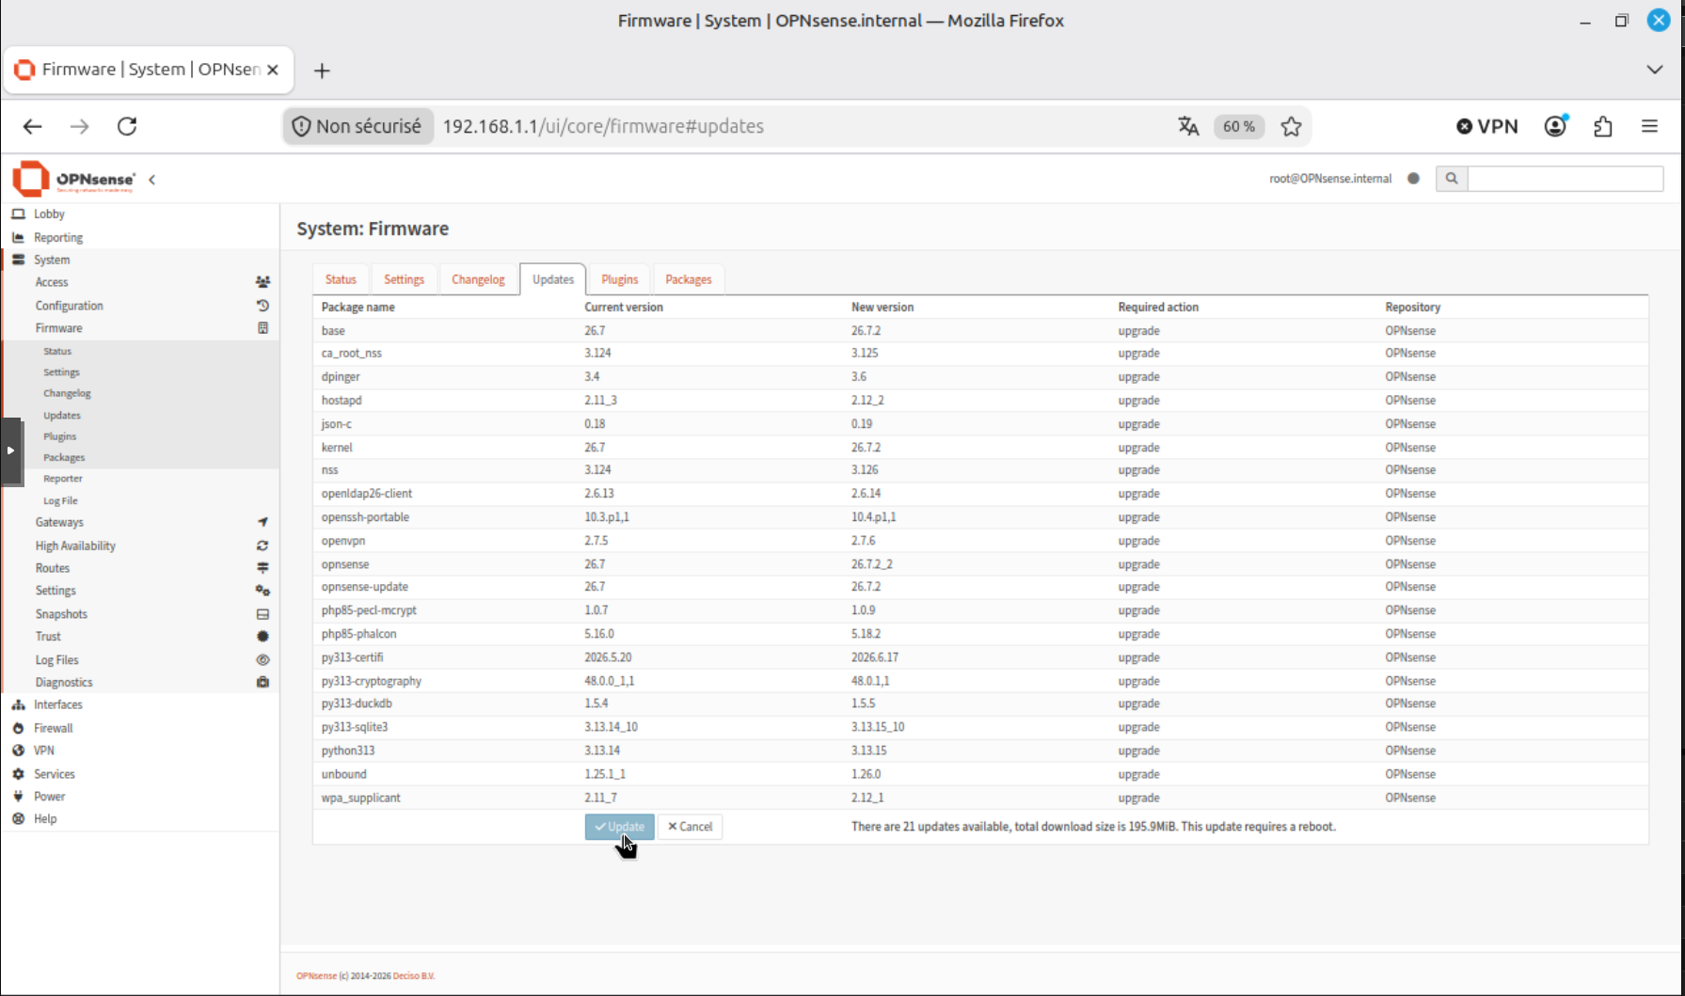Click the search magnifier icon
This screenshot has height=996, width=1685.
pyautogui.click(x=1452, y=179)
